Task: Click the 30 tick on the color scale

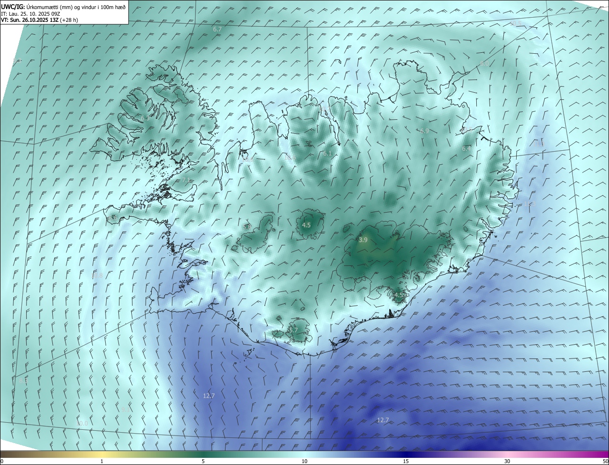Action: tap(507, 461)
